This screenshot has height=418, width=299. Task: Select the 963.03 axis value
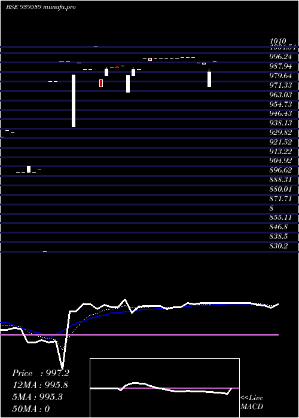[280, 95]
